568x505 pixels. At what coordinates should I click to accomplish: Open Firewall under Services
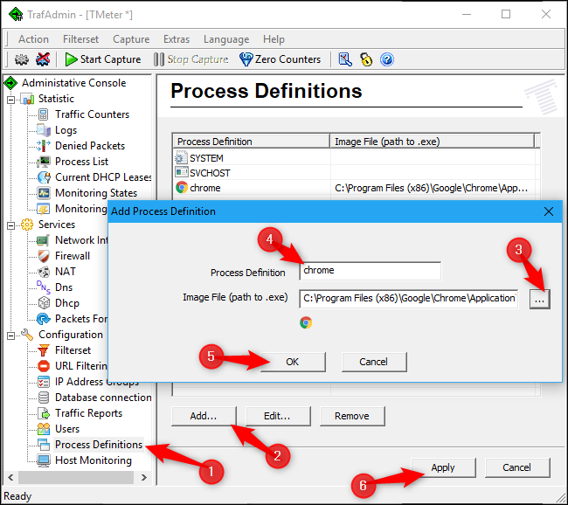72,256
